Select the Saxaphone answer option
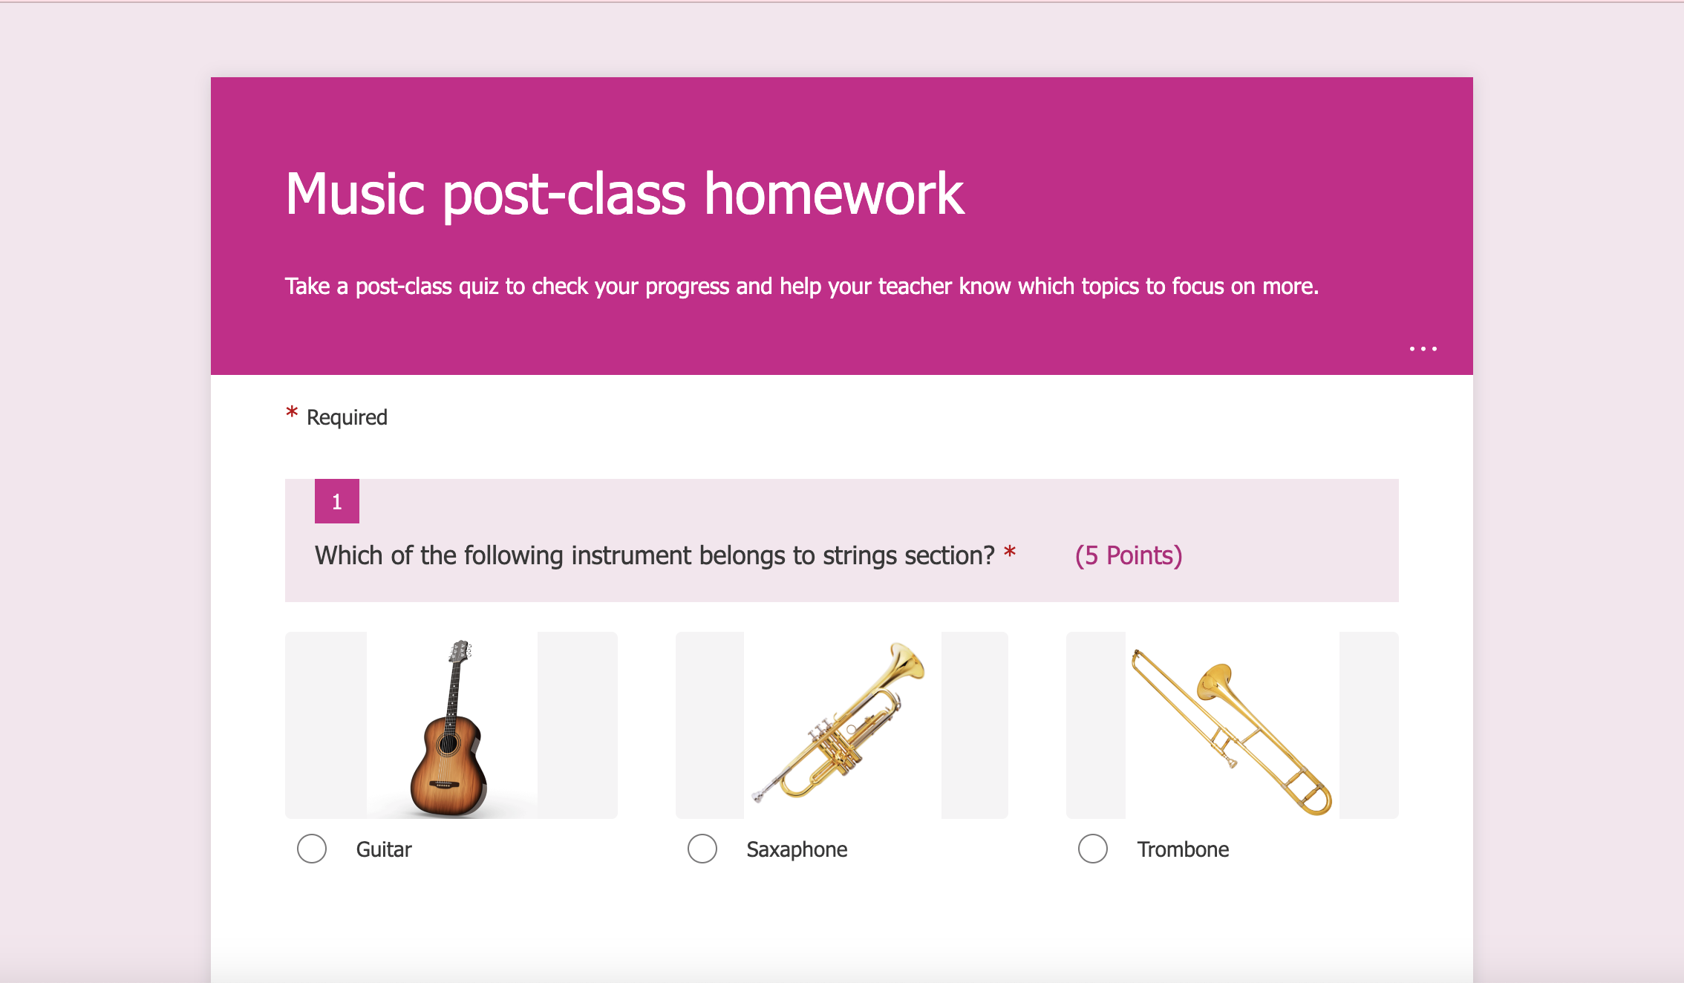The width and height of the screenshot is (1684, 983). [x=702, y=848]
